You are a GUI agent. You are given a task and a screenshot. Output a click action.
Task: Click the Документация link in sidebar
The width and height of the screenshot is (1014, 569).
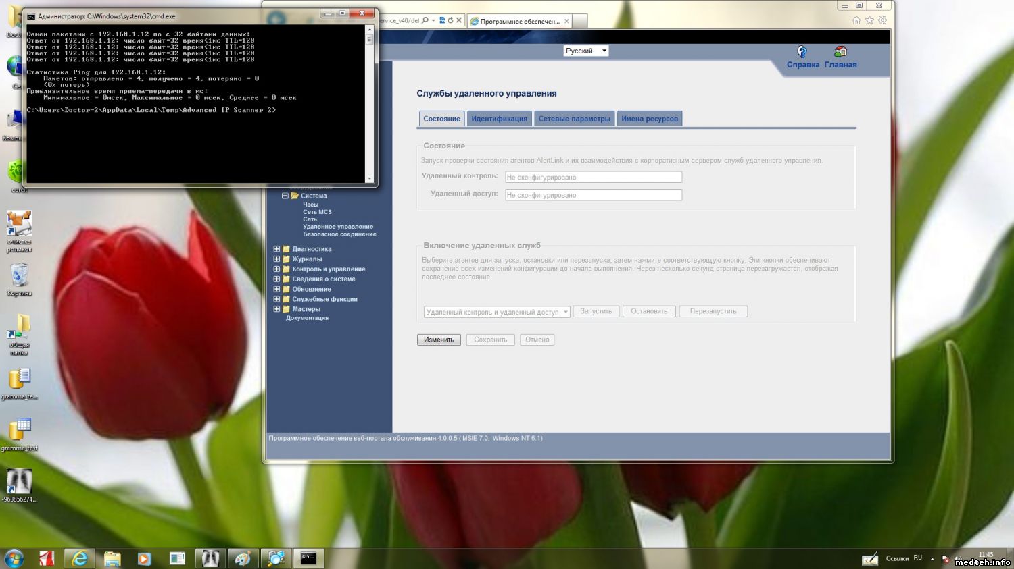(x=307, y=318)
